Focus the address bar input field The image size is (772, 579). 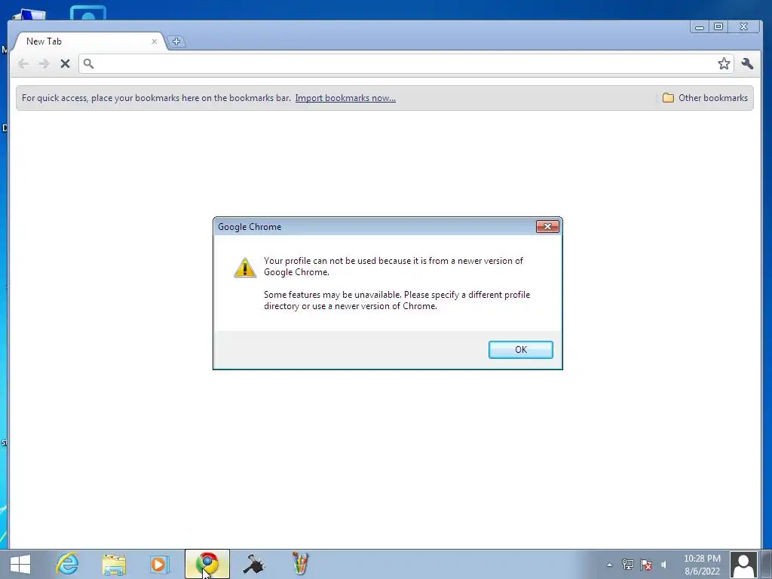[406, 63]
